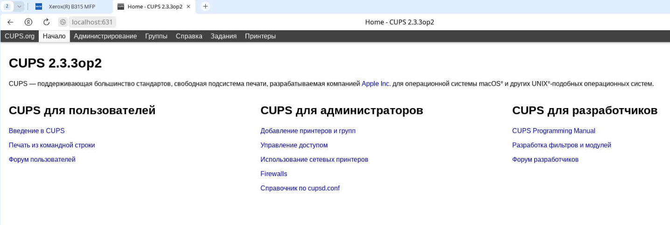Open the Справка menu item
Screen dimensions: 670x225
[189, 36]
